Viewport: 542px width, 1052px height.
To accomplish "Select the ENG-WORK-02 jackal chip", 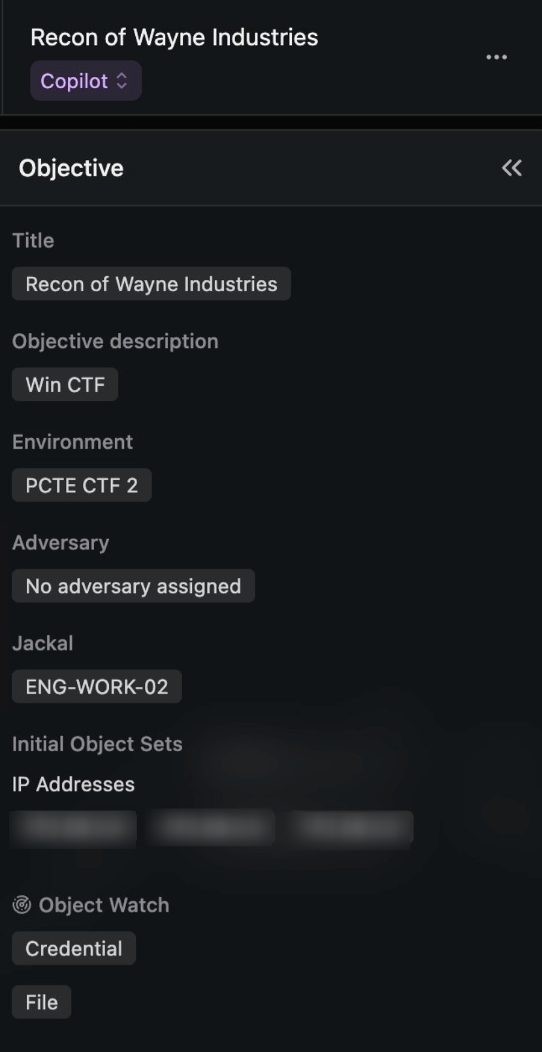I will point(97,686).
